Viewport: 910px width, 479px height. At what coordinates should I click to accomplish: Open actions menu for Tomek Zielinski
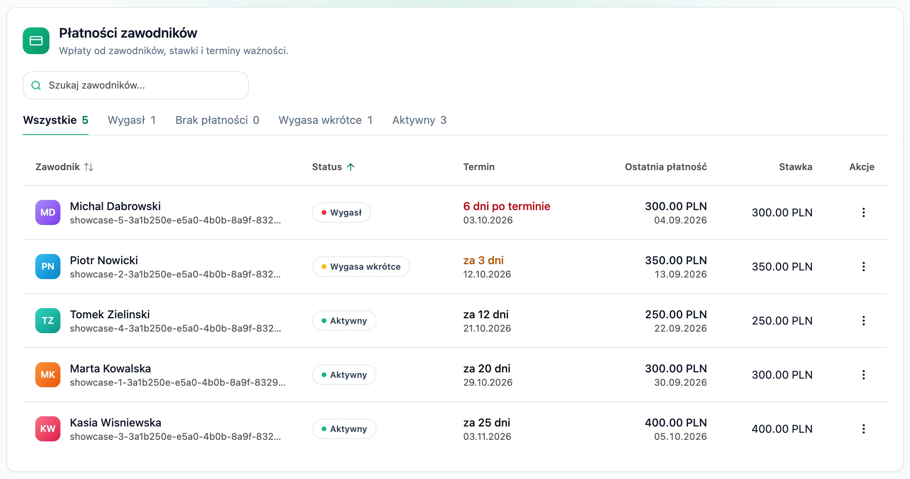tap(863, 321)
